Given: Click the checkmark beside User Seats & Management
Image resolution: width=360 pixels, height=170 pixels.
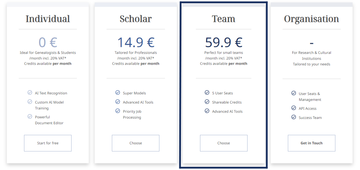Looking at the screenshot, I should (294, 93).
